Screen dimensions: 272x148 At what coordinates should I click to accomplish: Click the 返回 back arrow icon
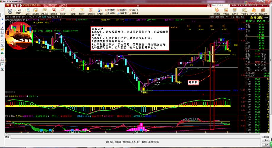coord(28,10)
